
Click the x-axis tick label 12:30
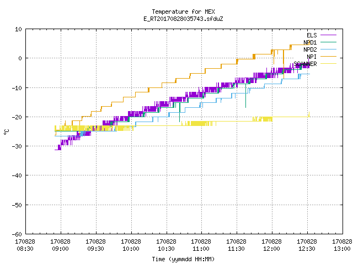point(307,249)
